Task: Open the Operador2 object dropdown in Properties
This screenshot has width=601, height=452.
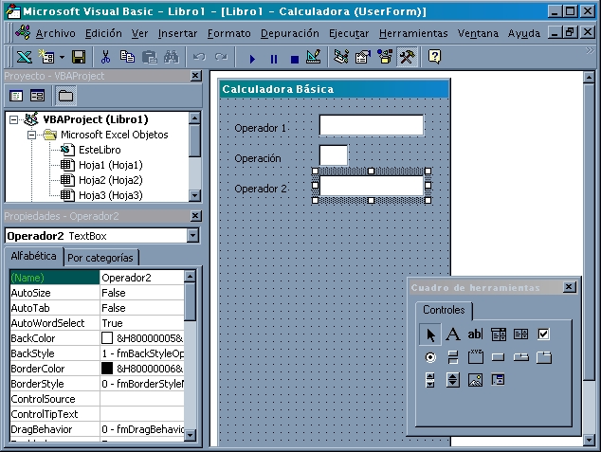Action: tap(192, 236)
